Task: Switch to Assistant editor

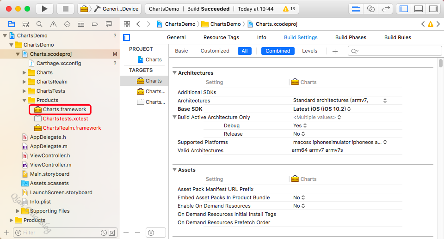Action: click(370, 9)
